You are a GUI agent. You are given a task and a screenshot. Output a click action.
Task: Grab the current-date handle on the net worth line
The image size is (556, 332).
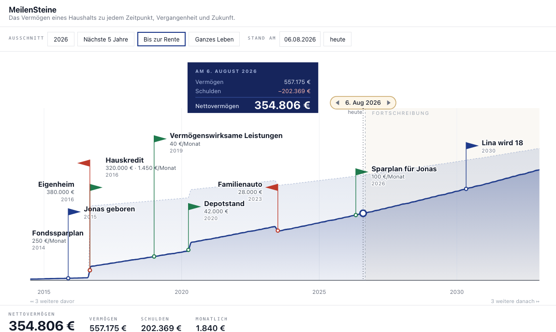click(363, 213)
